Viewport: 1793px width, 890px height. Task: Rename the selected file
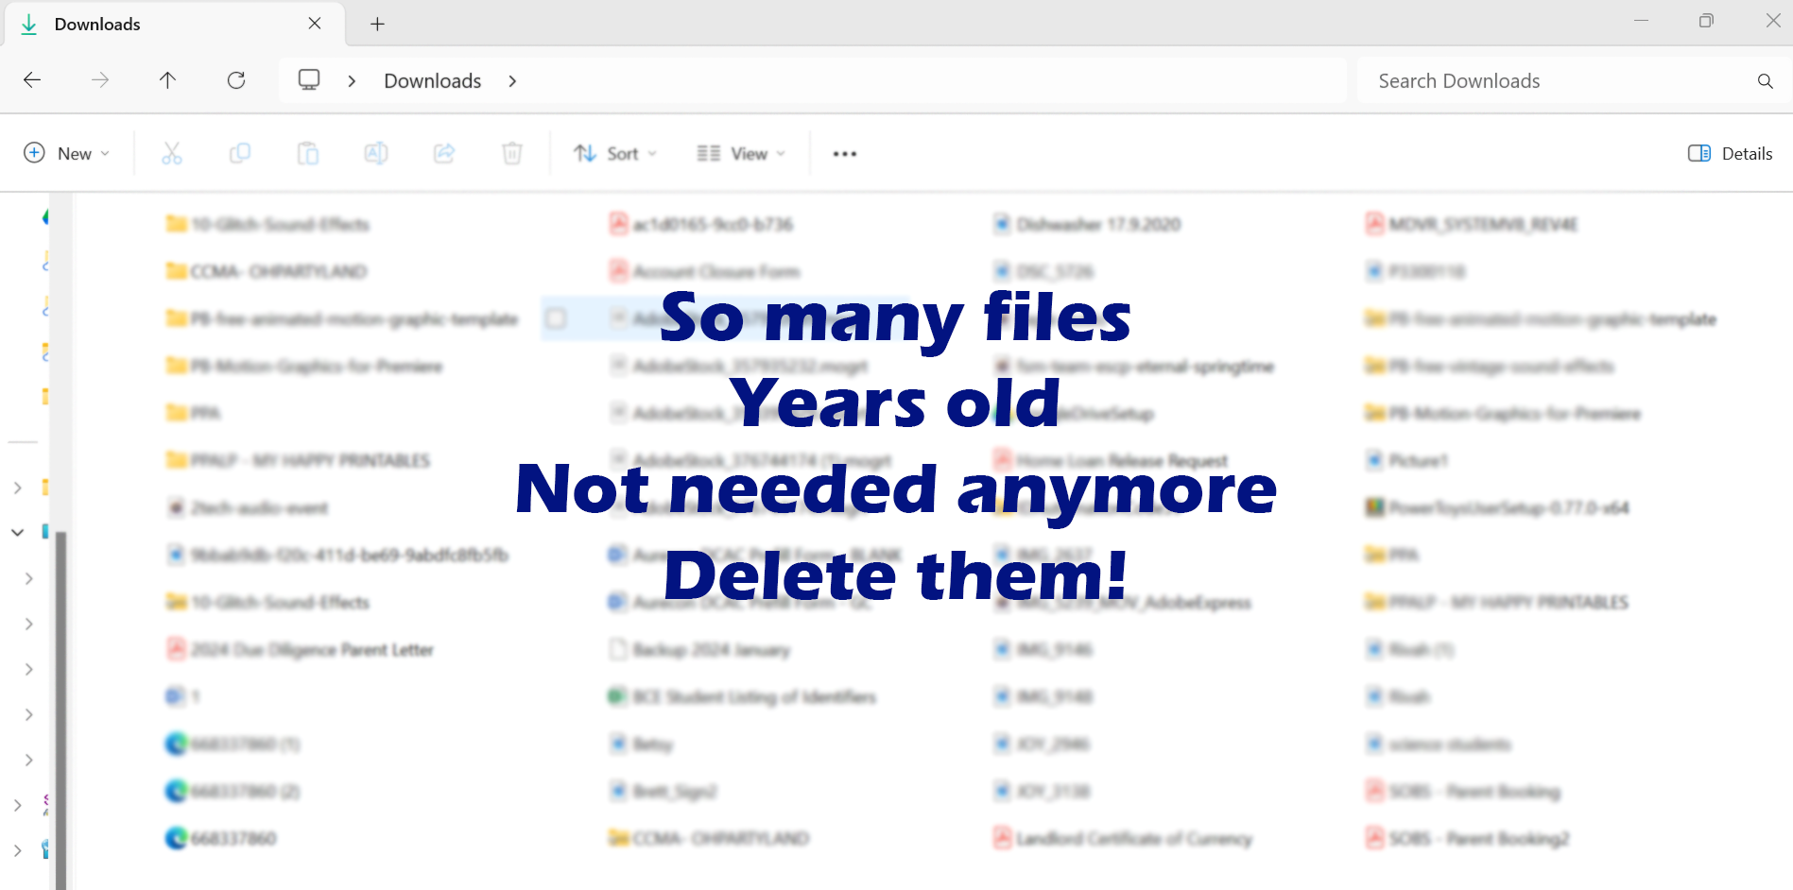[x=375, y=152]
